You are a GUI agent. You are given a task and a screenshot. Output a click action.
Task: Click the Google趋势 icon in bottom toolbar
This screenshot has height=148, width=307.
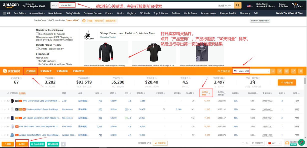pyautogui.click(x=37, y=144)
